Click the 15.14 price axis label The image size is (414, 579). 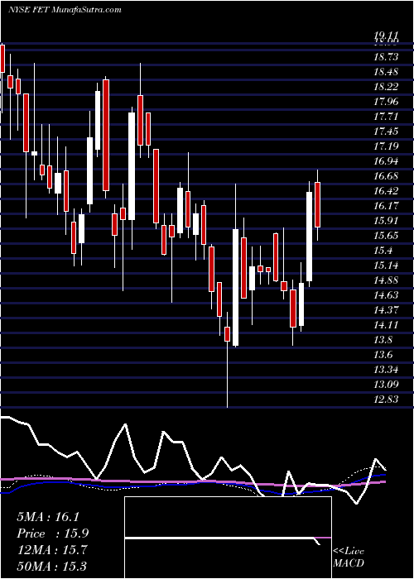tap(386, 266)
